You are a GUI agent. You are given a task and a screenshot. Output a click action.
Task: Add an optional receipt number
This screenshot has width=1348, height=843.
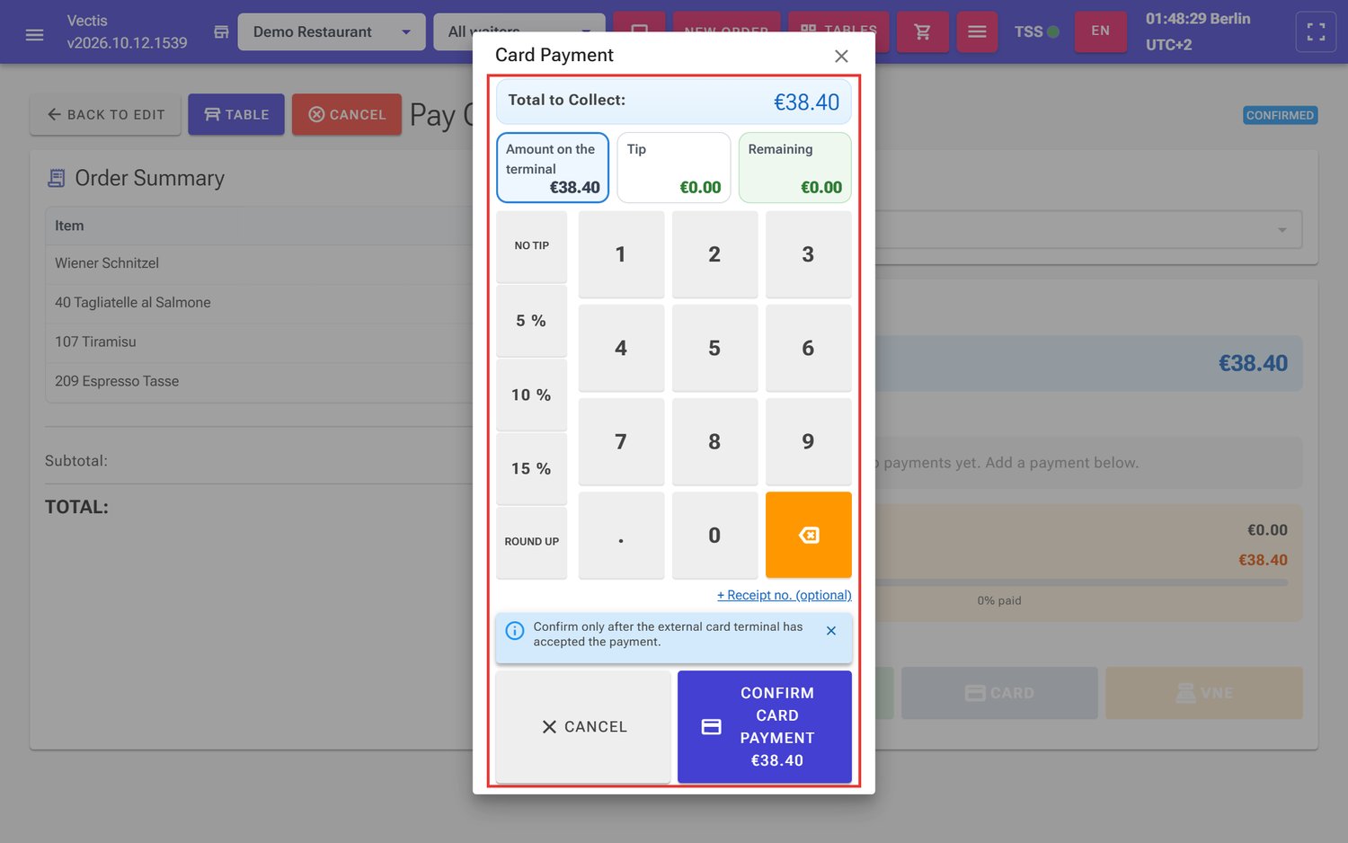tap(785, 595)
